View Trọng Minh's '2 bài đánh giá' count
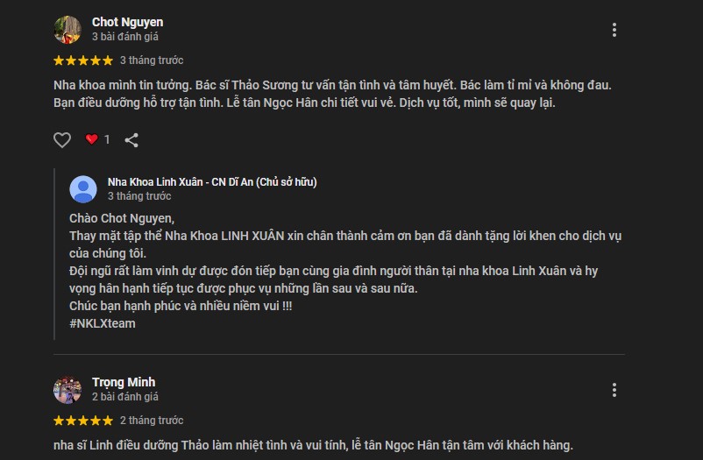 click(125, 397)
